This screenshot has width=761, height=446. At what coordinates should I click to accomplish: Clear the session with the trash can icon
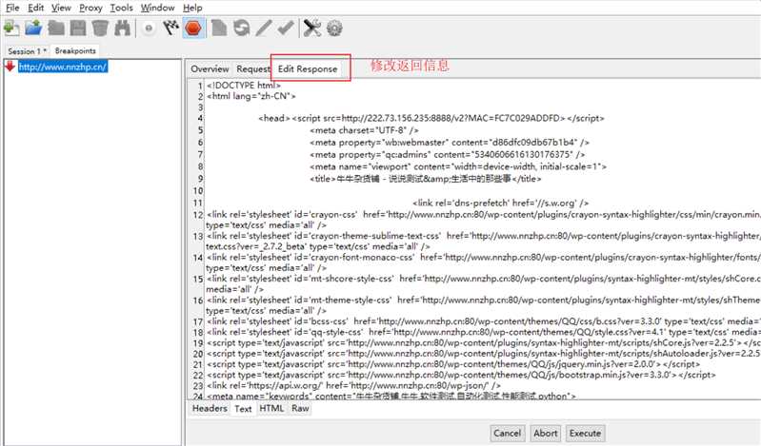coord(100,29)
